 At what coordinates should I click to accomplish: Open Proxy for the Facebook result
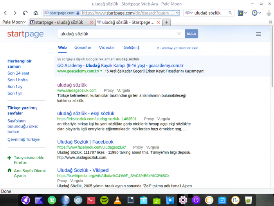pyautogui.click(x=138, y=147)
